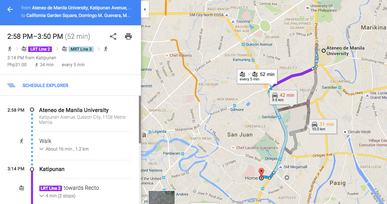
Task: Open Chef Laudico Guevarra's restaurant marker
Action: point(233,148)
